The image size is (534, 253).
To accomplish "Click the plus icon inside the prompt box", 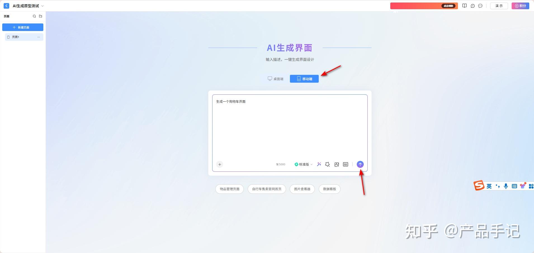I will (220, 164).
